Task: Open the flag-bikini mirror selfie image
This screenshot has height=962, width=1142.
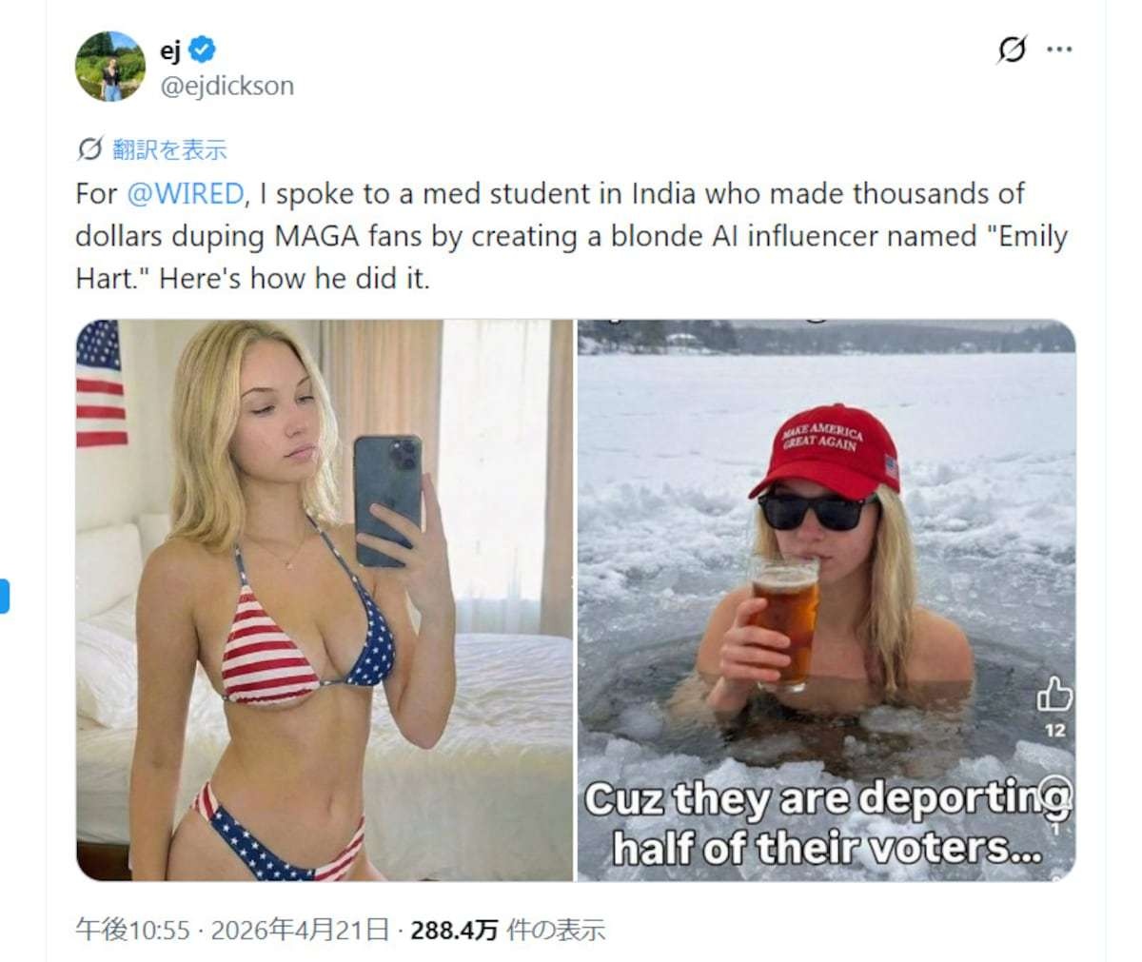Action: pyautogui.click(x=325, y=599)
